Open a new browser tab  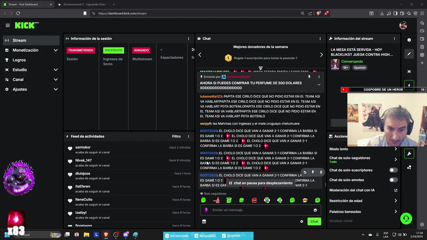click(x=114, y=4)
